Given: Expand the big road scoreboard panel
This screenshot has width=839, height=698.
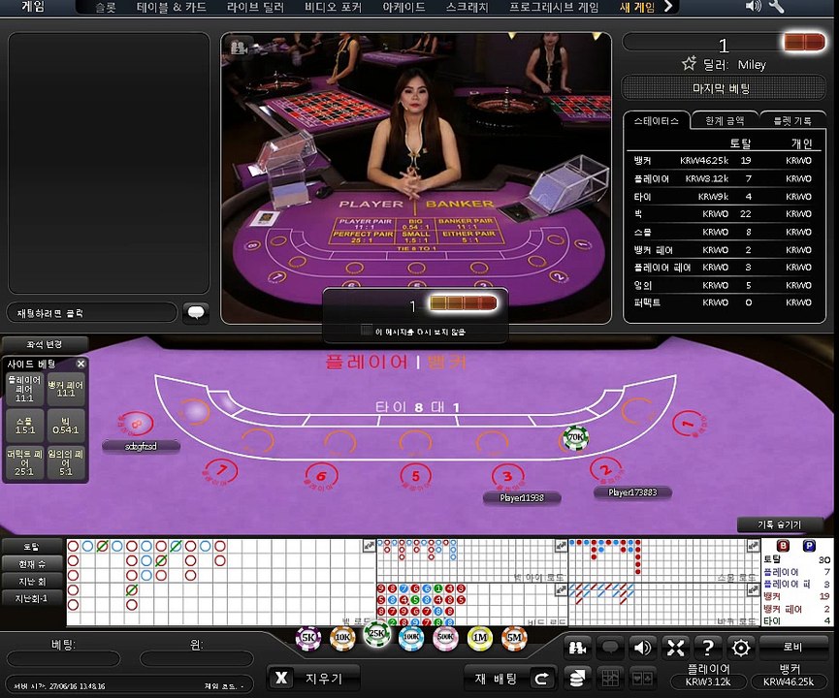Looking at the screenshot, I should click(369, 546).
